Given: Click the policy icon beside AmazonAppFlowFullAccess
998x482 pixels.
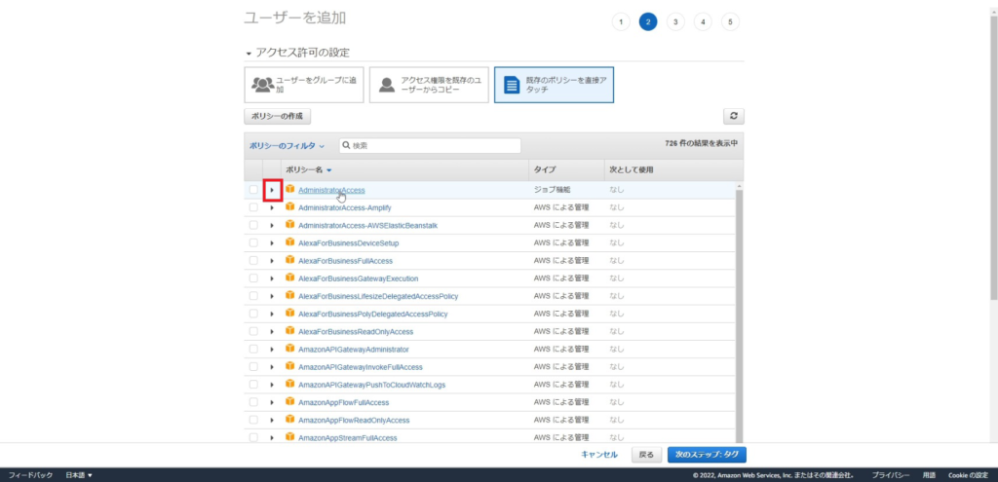Looking at the screenshot, I should click(x=289, y=401).
